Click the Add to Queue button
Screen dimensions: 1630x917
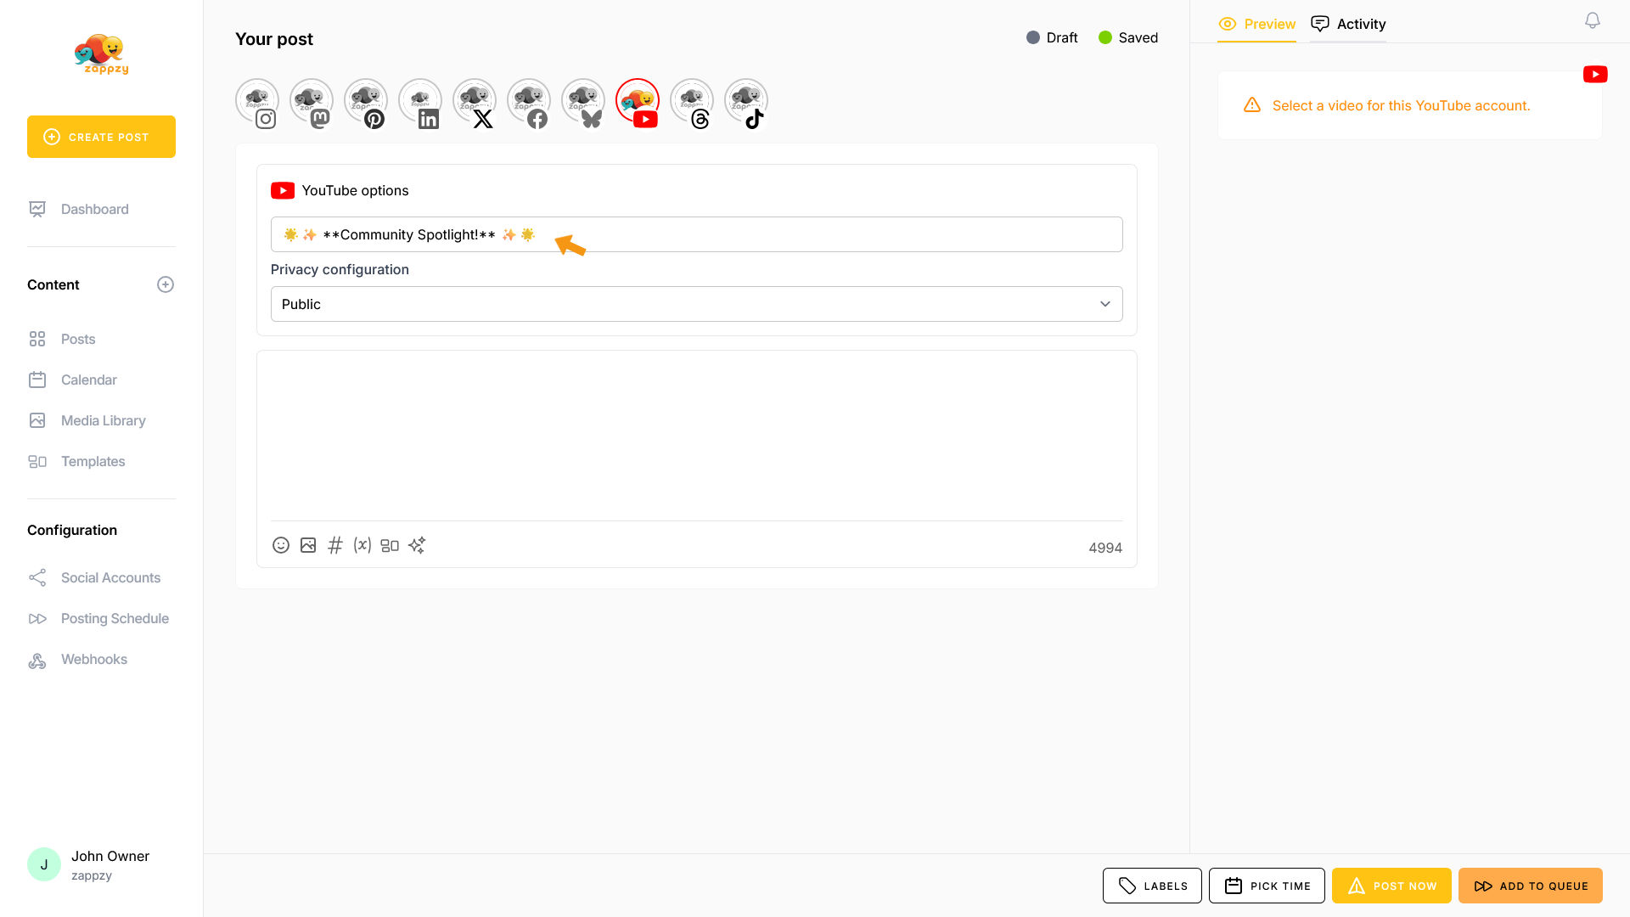tap(1530, 886)
